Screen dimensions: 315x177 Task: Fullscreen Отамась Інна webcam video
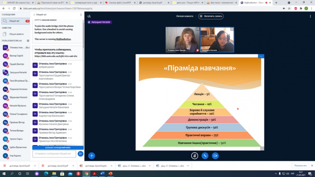click(x=198, y=29)
